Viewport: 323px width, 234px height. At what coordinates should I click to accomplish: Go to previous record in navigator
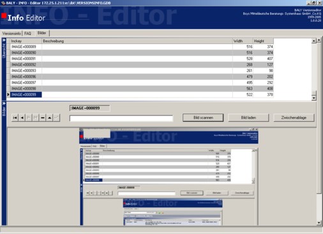click(x=22, y=117)
